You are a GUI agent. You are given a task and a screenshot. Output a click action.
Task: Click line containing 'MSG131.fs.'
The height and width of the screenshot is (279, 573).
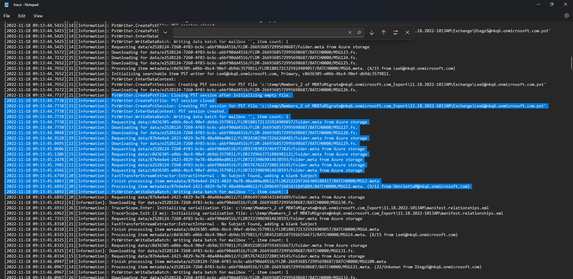tap(179, 251)
